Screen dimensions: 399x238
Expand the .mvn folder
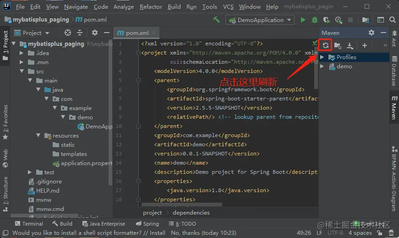pos(22,62)
